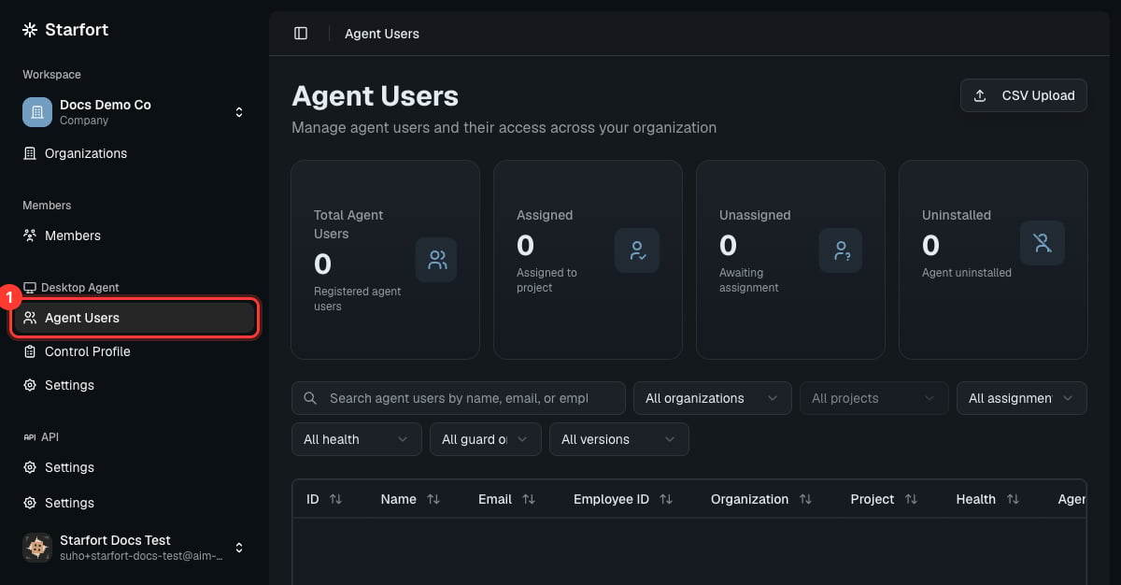Click the sort arrows next to ID
This screenshot has width=1121, height=585.
pos(335,500)
